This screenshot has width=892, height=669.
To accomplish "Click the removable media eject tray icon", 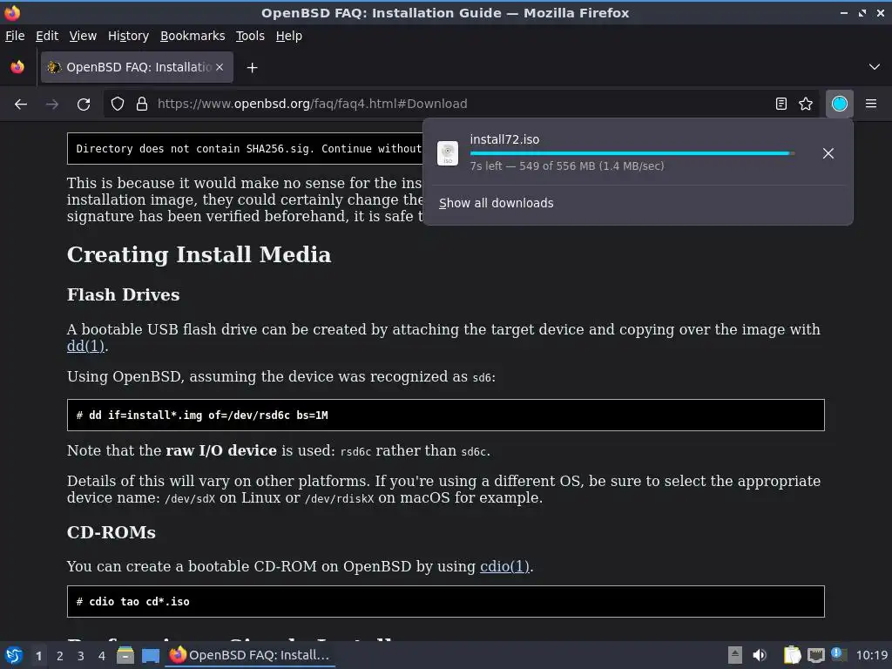I will 735,655.
